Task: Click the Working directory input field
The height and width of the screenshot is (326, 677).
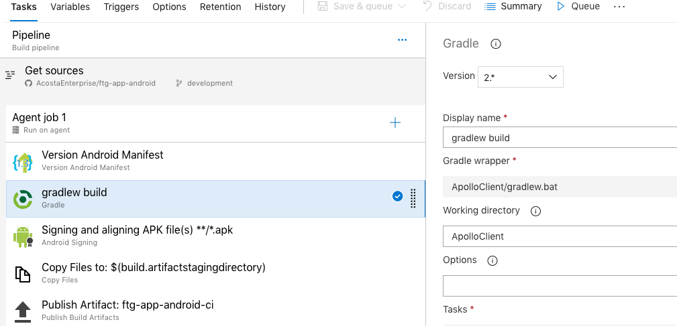Action: point(560,236)
